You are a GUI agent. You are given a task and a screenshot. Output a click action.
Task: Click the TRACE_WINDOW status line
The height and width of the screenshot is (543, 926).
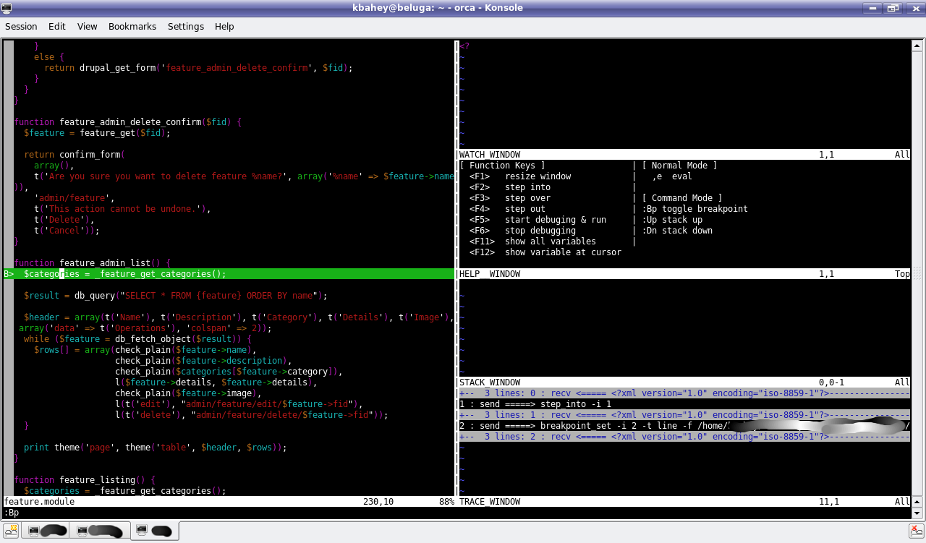click(684, 502)
